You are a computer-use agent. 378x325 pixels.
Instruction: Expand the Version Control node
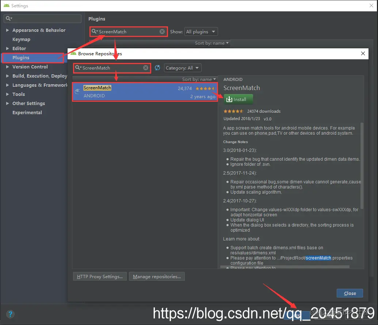[x=7, y=67]
